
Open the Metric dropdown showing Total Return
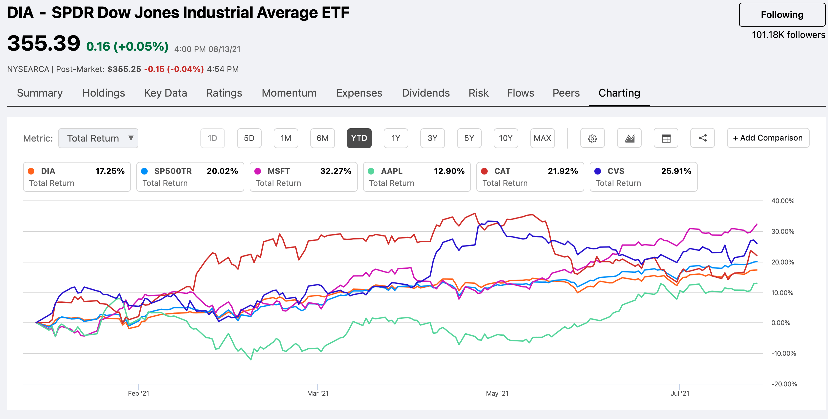click(98, 138)
